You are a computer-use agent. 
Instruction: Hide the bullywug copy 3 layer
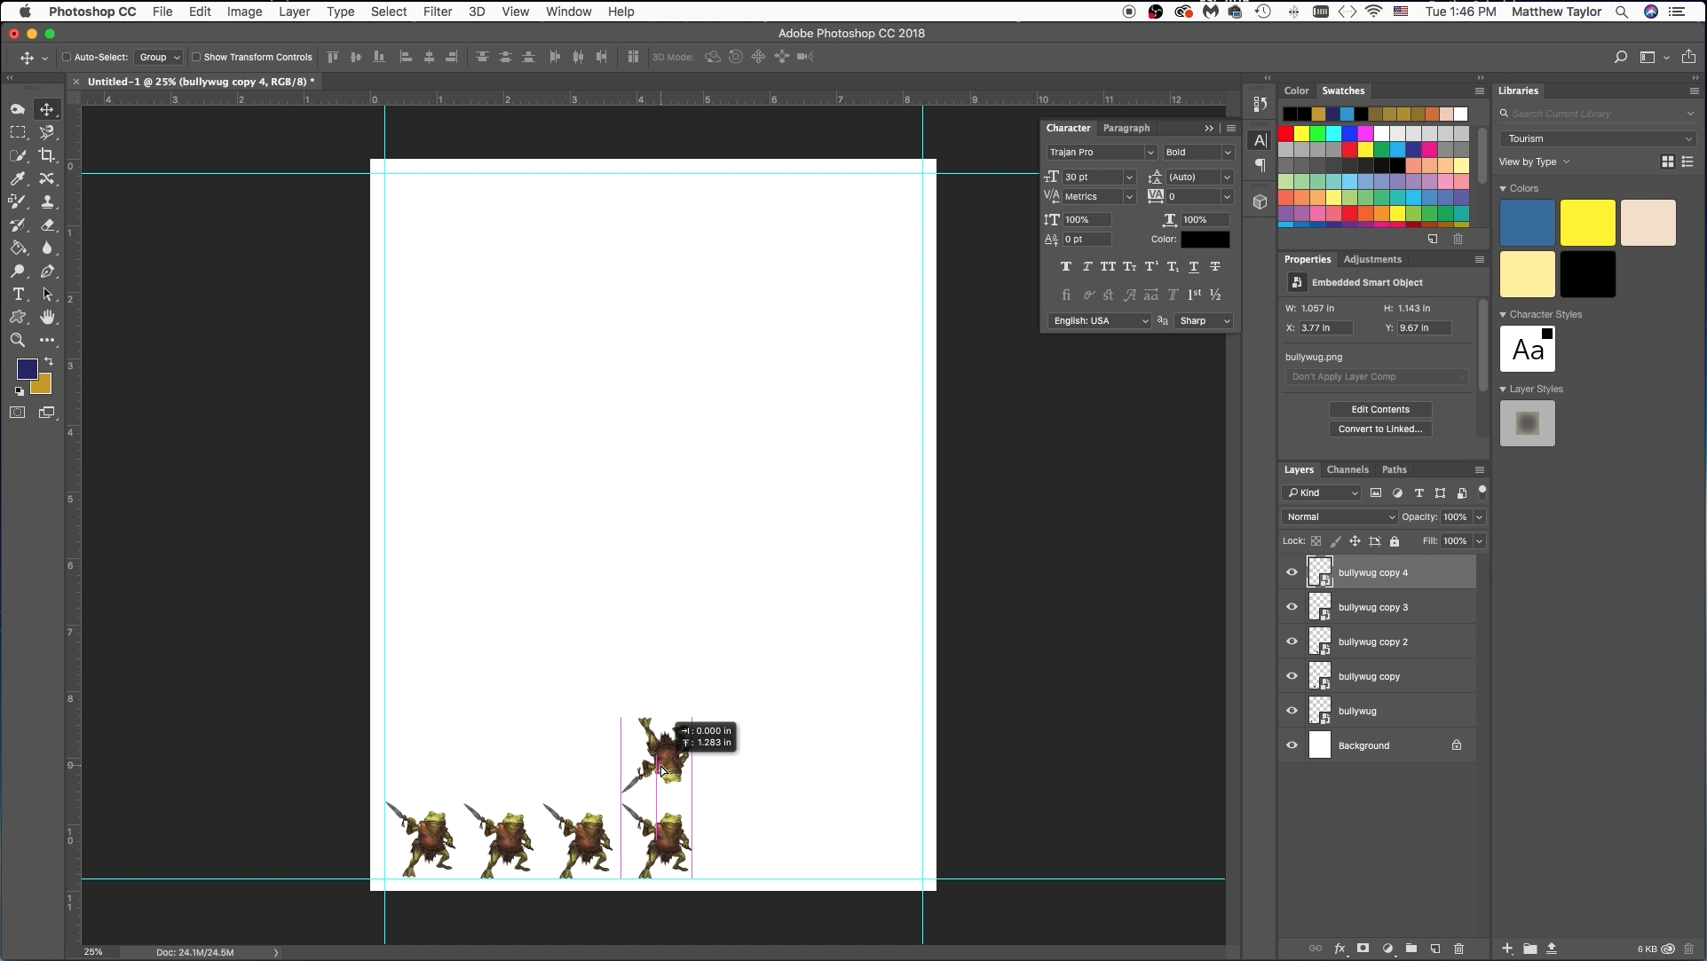click(1292, 607)
